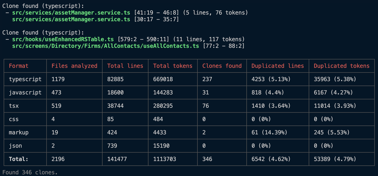This screenshot has width=378, height=176.
Task: Click the Format column header
Action: pyautogui.click(x=19, y=66)
